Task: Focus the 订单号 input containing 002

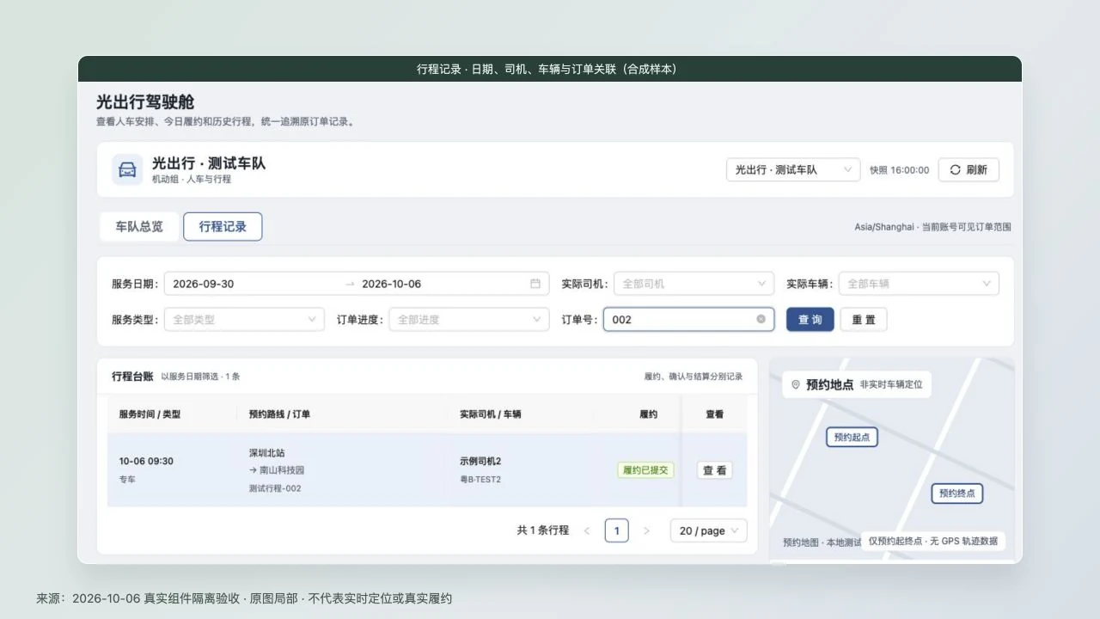Action: [688, 319]
